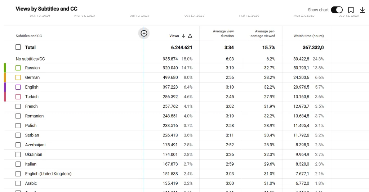Click the pink color bar for Turkish

click(x=5, y=97)
